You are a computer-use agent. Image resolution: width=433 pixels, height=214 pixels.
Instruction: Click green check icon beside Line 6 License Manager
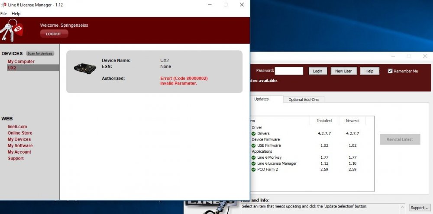(254, 164)
